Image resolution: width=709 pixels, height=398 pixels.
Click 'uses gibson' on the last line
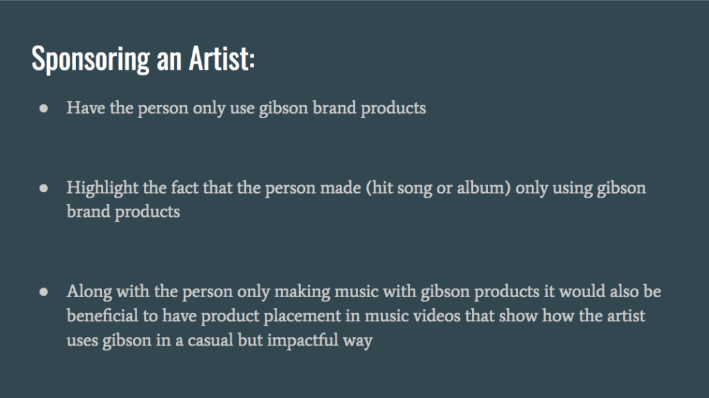click(x=109, y=340)
